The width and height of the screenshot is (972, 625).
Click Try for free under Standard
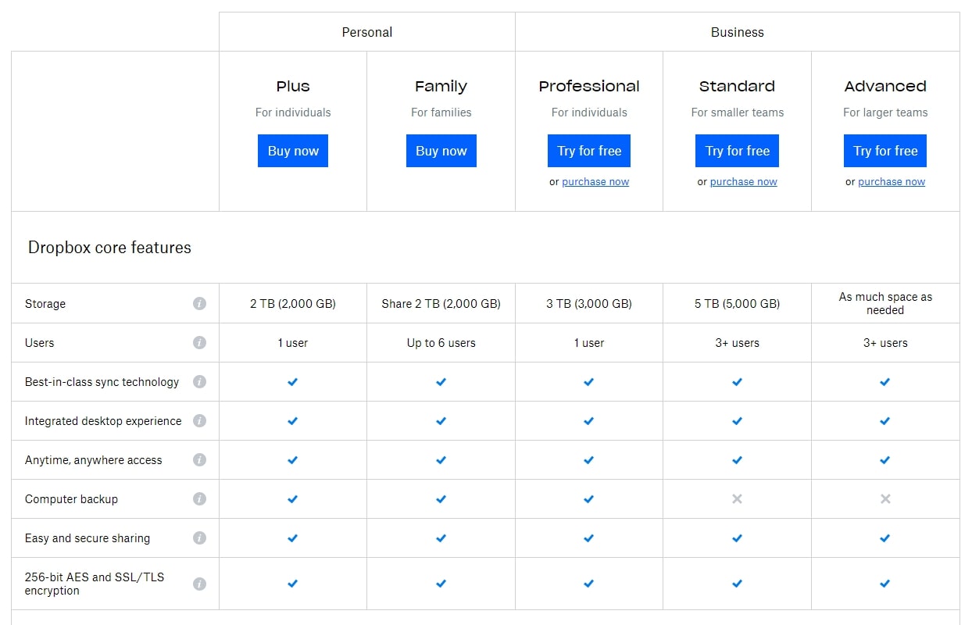[737, 151]
